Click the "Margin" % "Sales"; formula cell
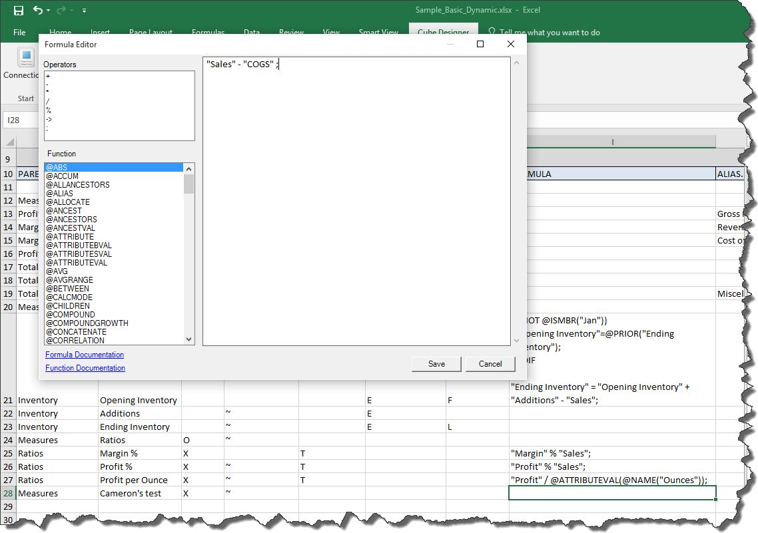The width and height of the screenshot is (758, 533). tap(612, 453)
